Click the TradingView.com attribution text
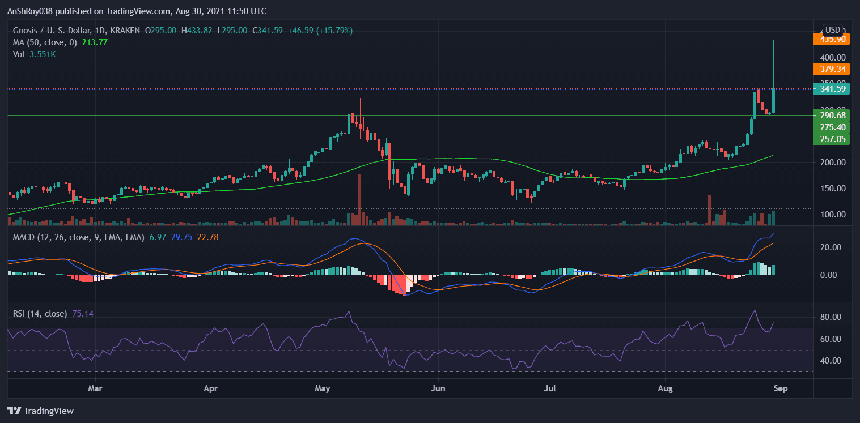 coord(136,11)
